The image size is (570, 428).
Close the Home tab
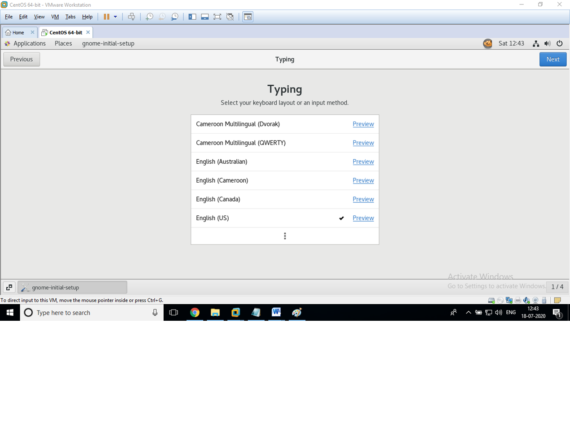[x=32, y=32]
